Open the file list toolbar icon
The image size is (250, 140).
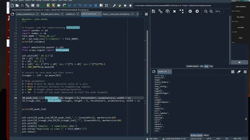(x=33, y=5)
